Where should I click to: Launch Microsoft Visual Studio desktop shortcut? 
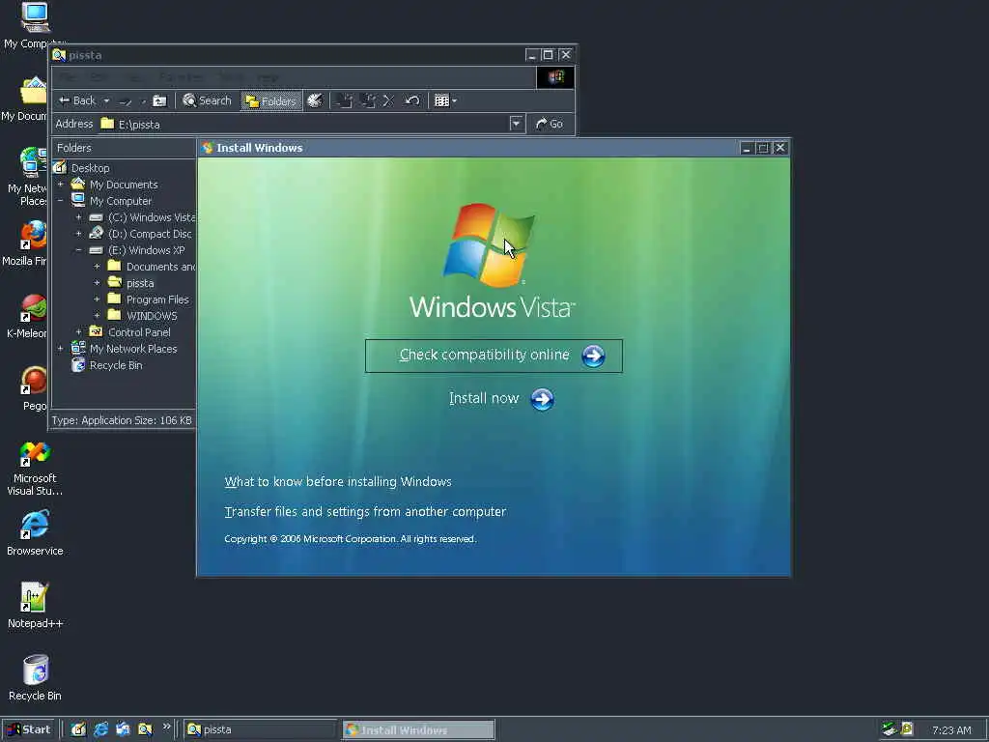(35, 453)
